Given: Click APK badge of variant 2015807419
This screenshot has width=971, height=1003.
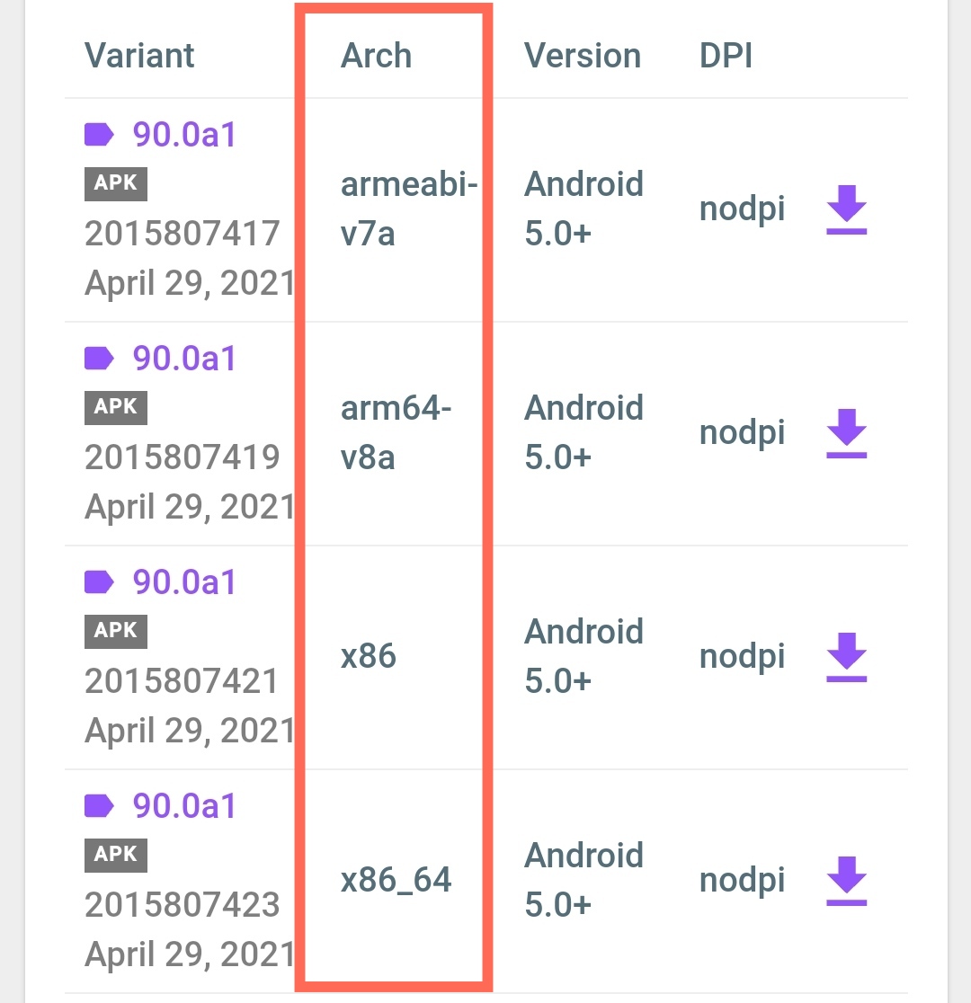Looking at the screenshot, I should [x=116, y=408].
